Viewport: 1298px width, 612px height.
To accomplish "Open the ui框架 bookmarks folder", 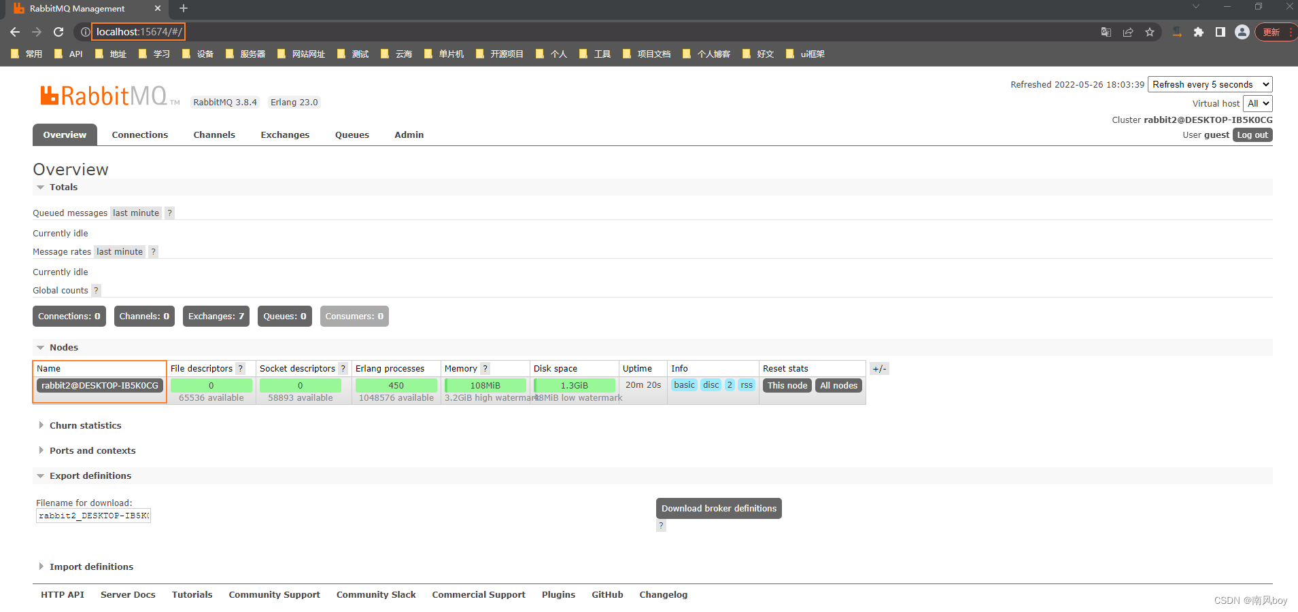I will [805, 54].
